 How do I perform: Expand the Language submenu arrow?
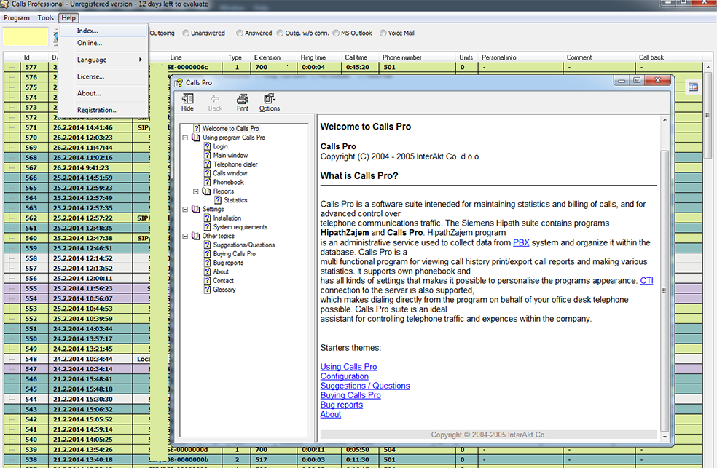tap(141, 60)
